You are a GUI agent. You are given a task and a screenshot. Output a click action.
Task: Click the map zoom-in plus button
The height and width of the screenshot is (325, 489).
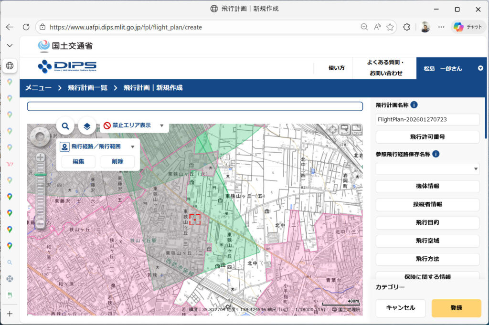[41, 157]
